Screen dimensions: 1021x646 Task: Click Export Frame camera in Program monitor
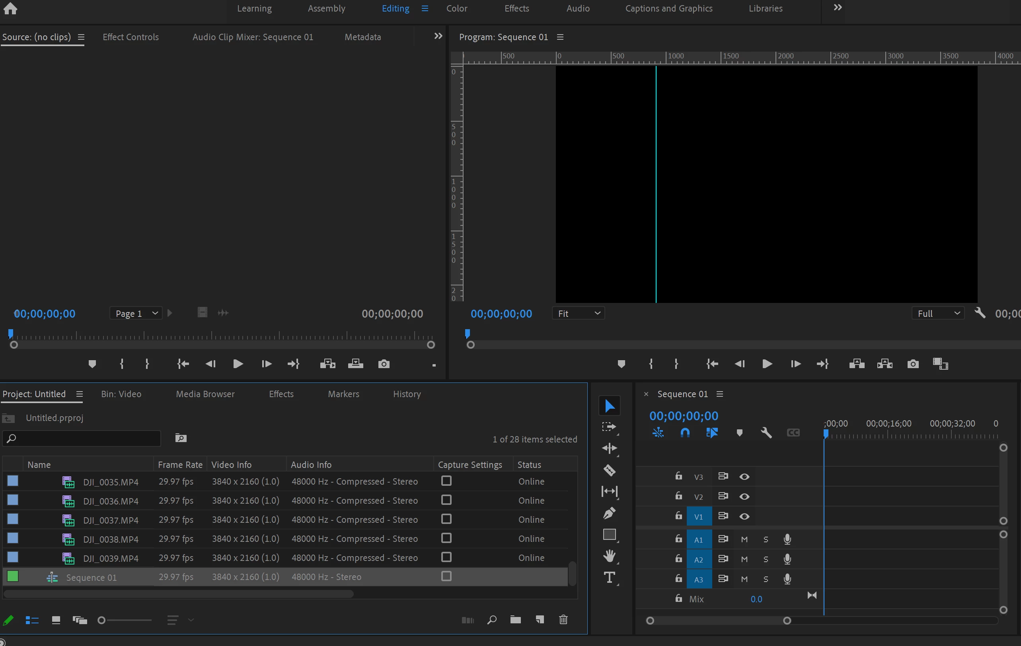pos(912,364)
